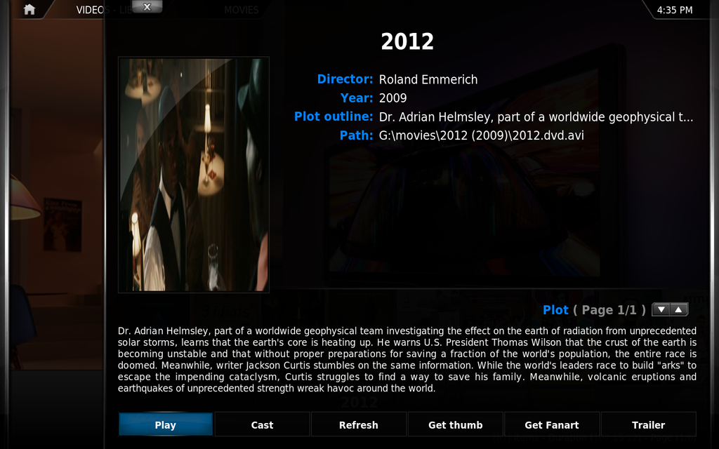Screen dimensions: 719x449
Task: Select the file path G:\movies entry
Action: [x=482, y=135]
